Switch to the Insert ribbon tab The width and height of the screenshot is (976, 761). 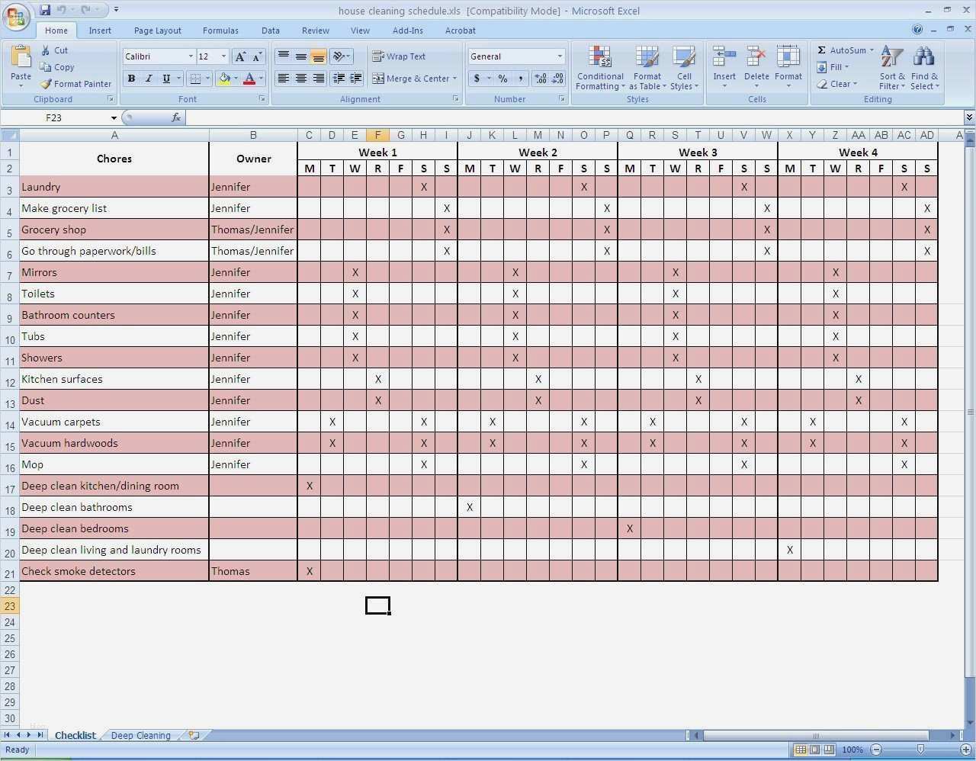click(100, 31)
